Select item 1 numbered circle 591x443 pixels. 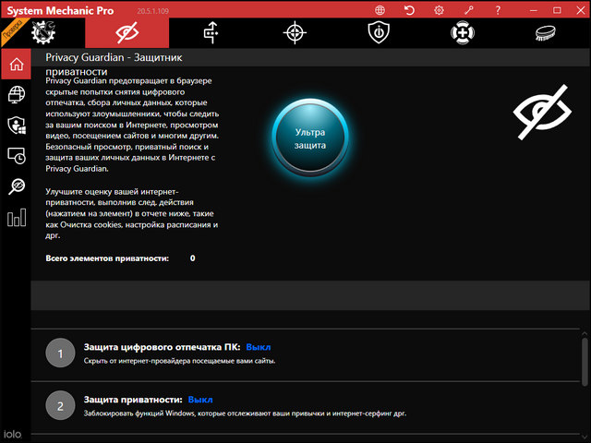tap(60, 353)
